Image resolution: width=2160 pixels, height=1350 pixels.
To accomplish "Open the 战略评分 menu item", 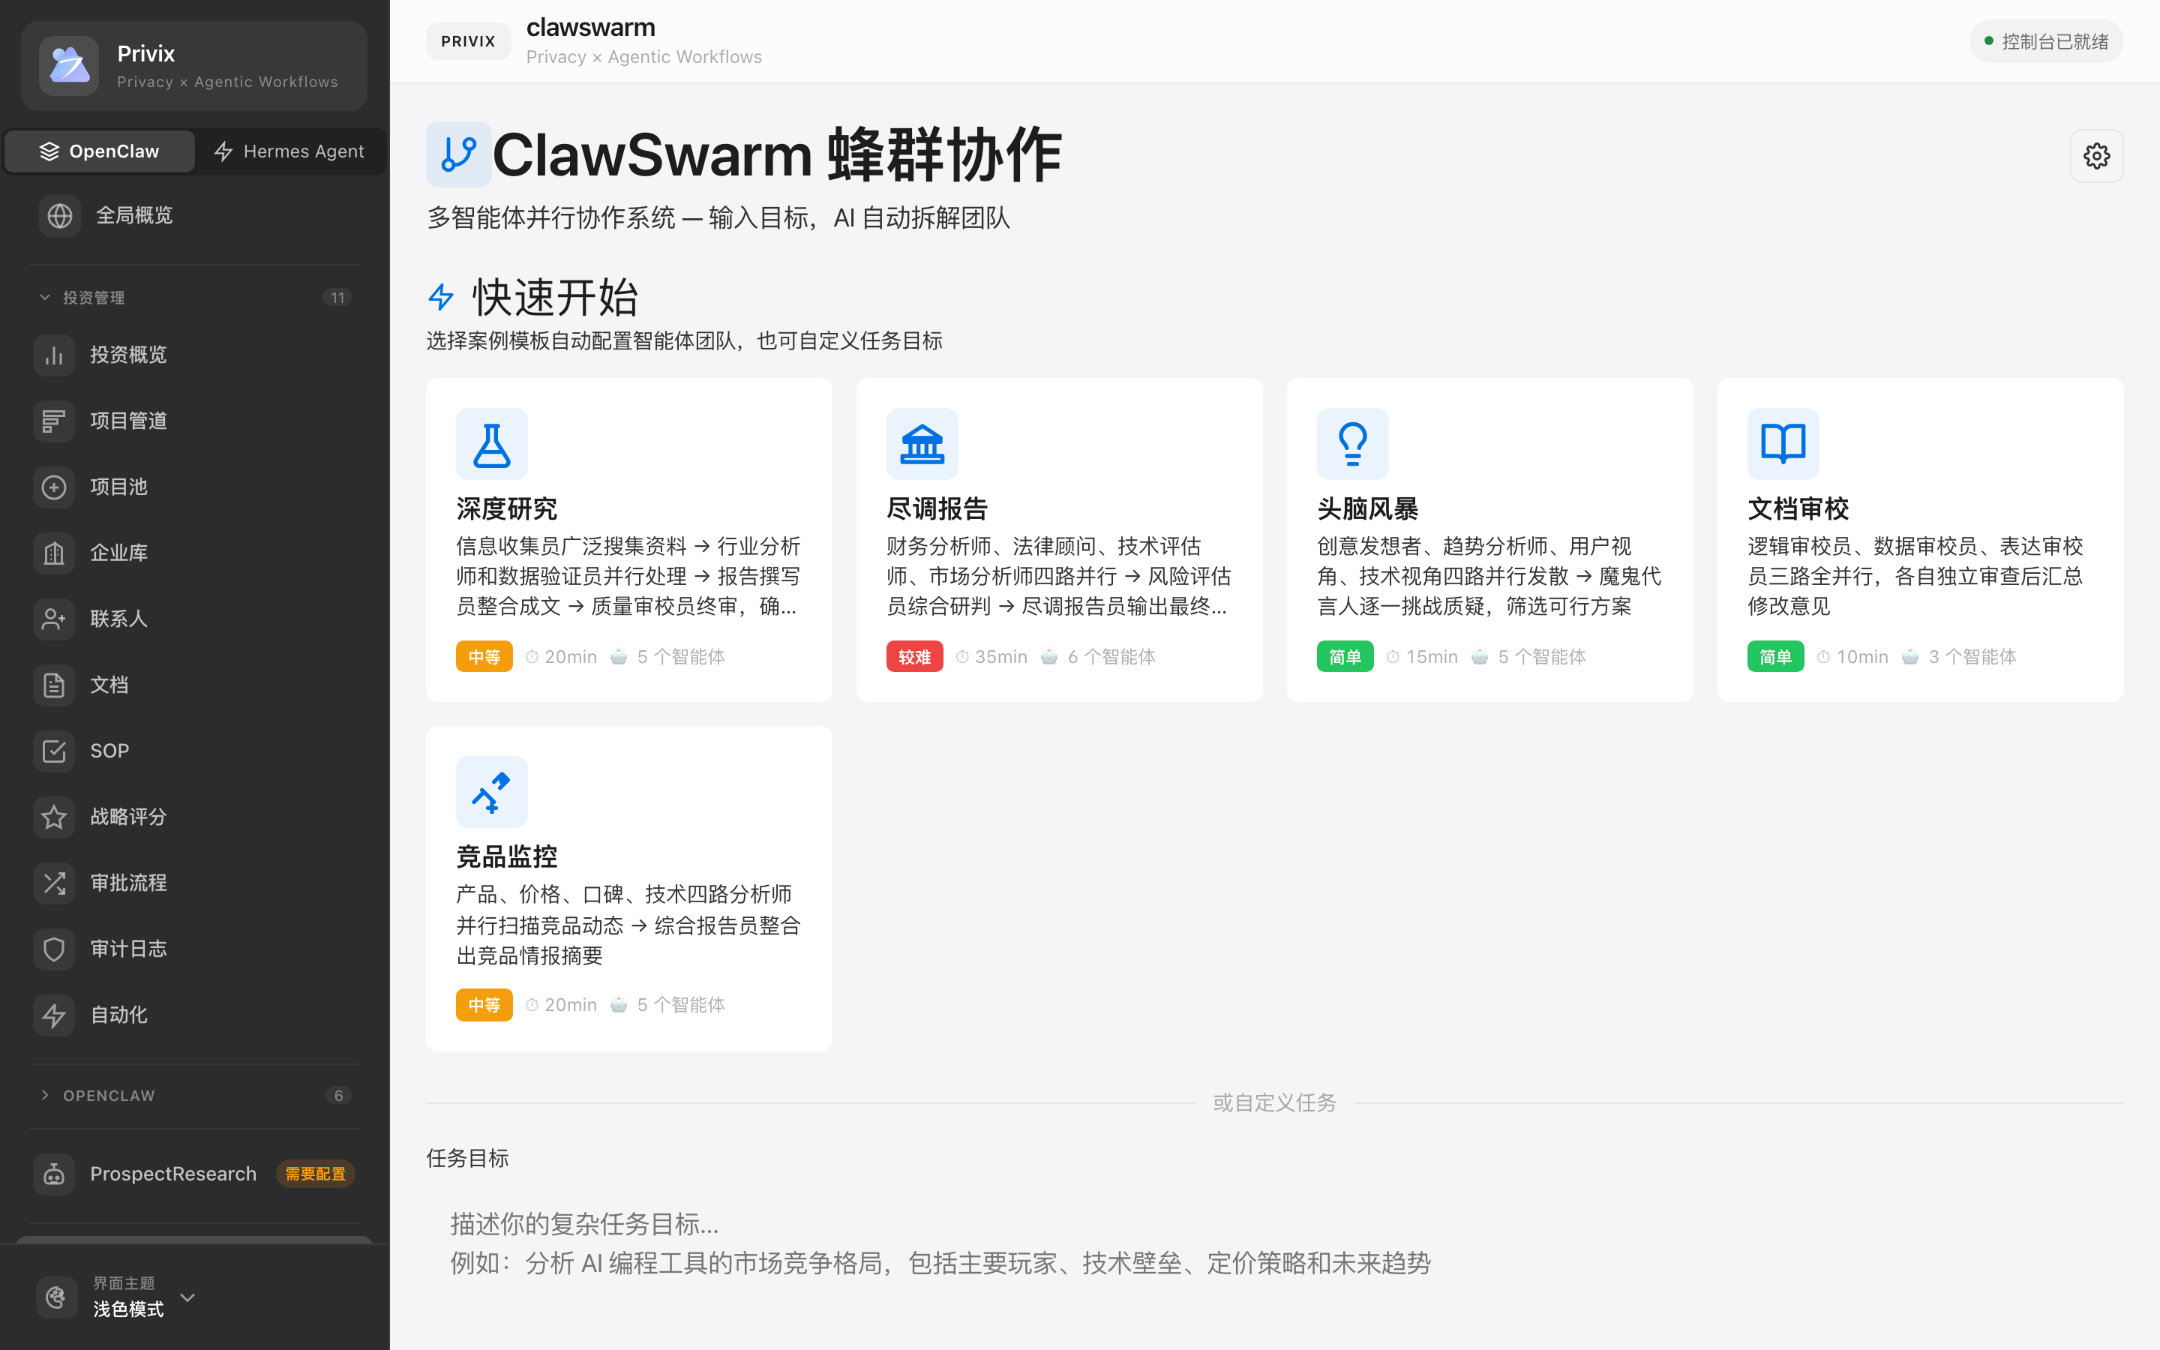I will (194, 817).
